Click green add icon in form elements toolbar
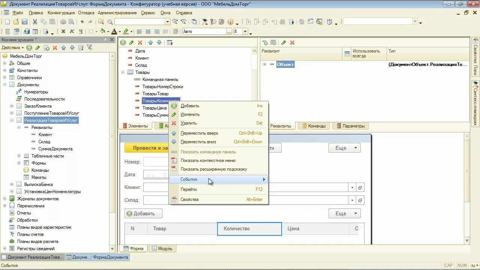The width and height of the screenshot is (480, 270). pyautogui.click(x=123, y=43)
